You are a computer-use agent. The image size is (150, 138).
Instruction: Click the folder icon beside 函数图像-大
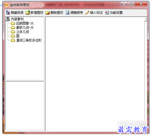tap(13, 23)
